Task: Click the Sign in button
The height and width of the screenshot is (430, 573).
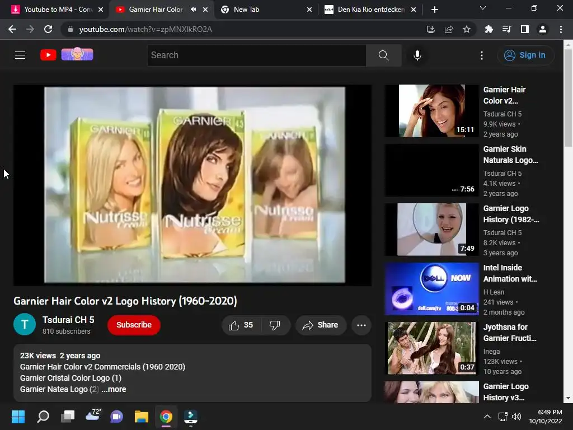Action: (x=525, y=55)
